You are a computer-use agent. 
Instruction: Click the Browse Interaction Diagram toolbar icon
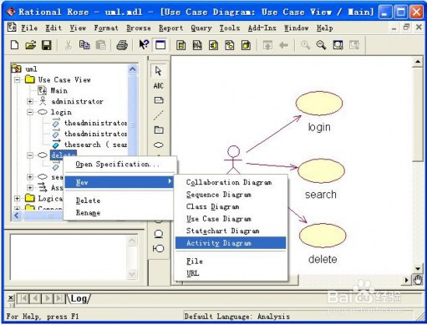pyautogui.click(x=197, y=45)
